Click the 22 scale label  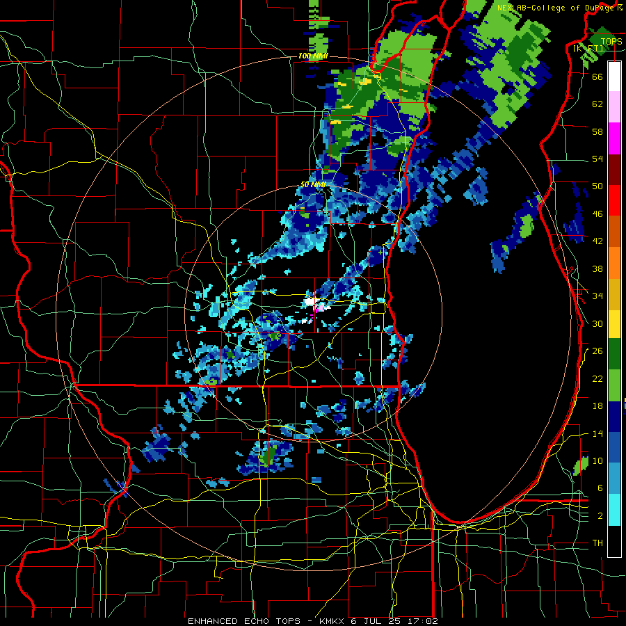[597, 378]
